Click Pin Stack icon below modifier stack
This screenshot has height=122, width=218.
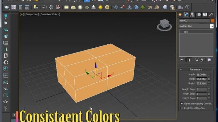tap(182, 60)
